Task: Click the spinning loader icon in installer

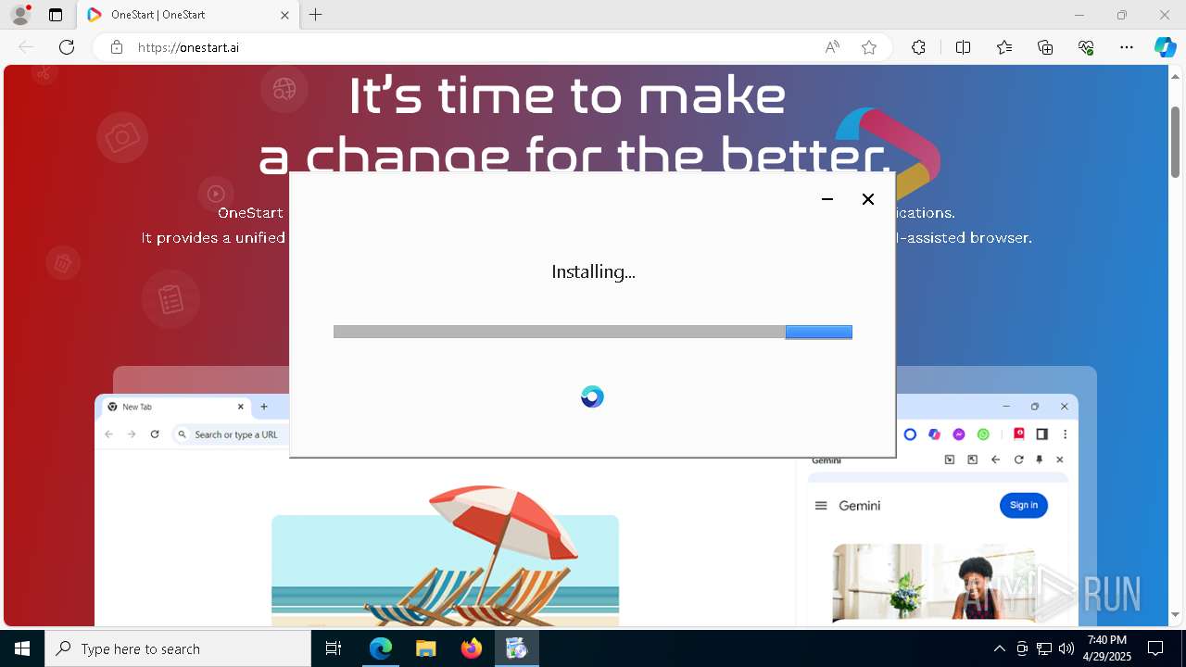Action: (x=592, y=396)
